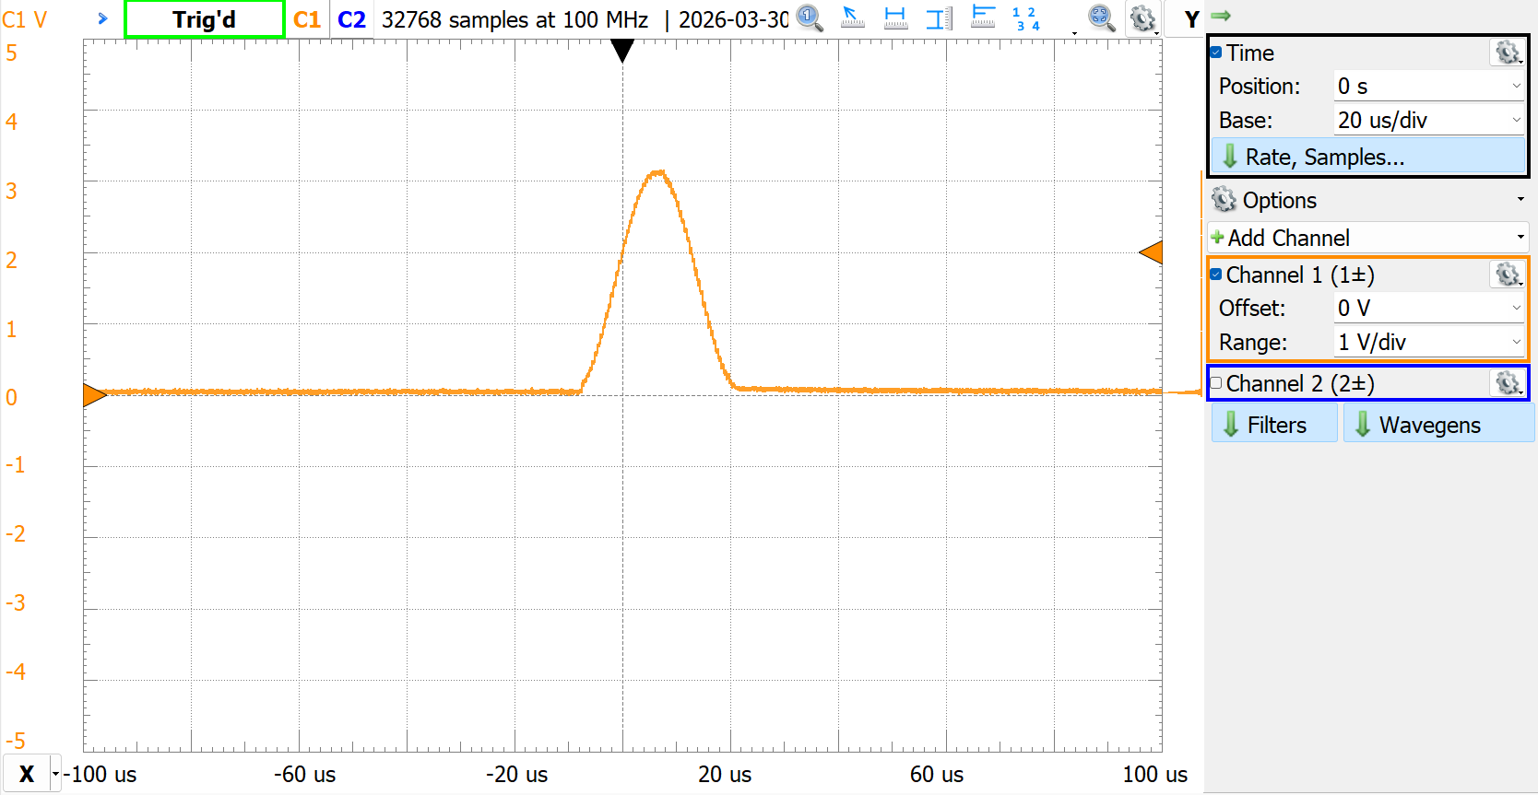Open Time section gear settings
This screenshot has height=795, width=1538.
pos(1507,53)
